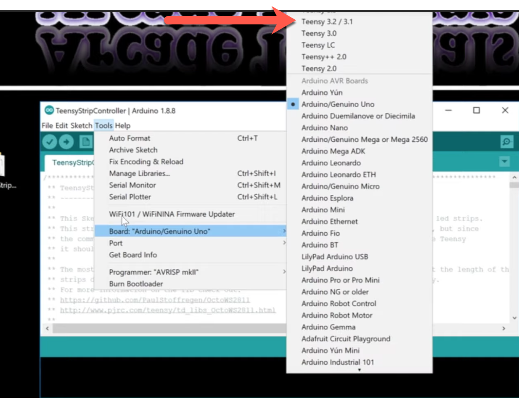
Task: Select Teensy 3.0 board
Action: tap(360, 33)
